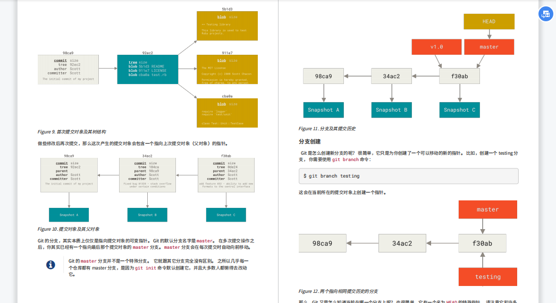Screen dimensions: 556x303
Task: Click the Snapshot A box in Figure 11
Action: coord(323,110)
